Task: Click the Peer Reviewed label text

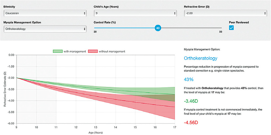Action: [x=239, y=22]
